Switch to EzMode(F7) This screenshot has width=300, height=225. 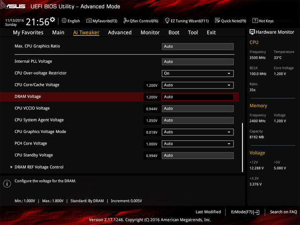coord(242,212)
